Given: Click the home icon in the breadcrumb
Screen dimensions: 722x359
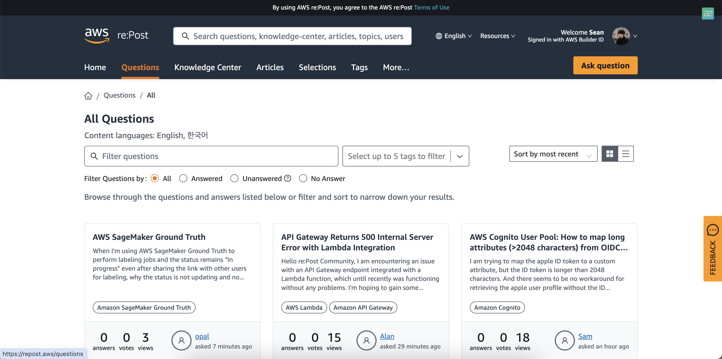Looking at the screenshot, I should click(88, 96).
